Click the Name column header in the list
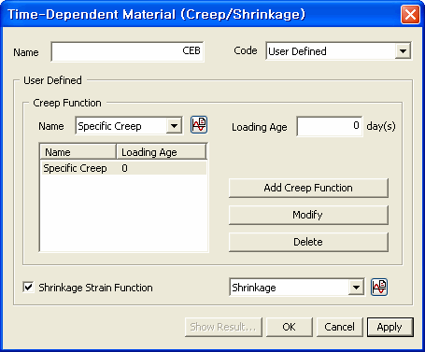This screenshot has height=352, width=425. (x=78, y=152)
